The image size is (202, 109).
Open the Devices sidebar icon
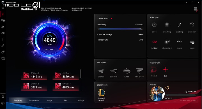(3, 20)
